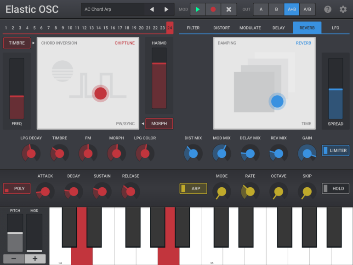This screenshot has height=265, width=353.
Task: Toggle the HOLD switch
Action: click(336, 188)
